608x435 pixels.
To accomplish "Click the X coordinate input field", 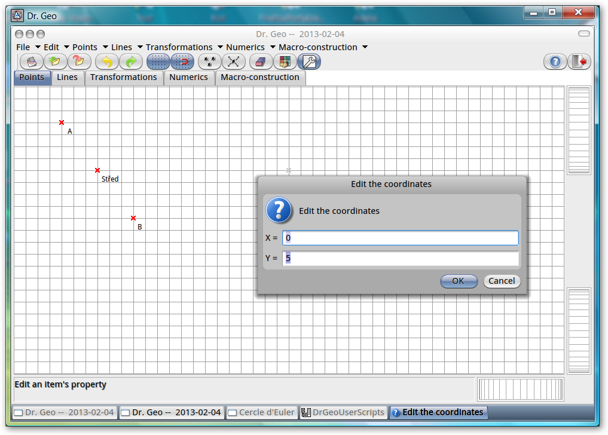I will [401, 238].
